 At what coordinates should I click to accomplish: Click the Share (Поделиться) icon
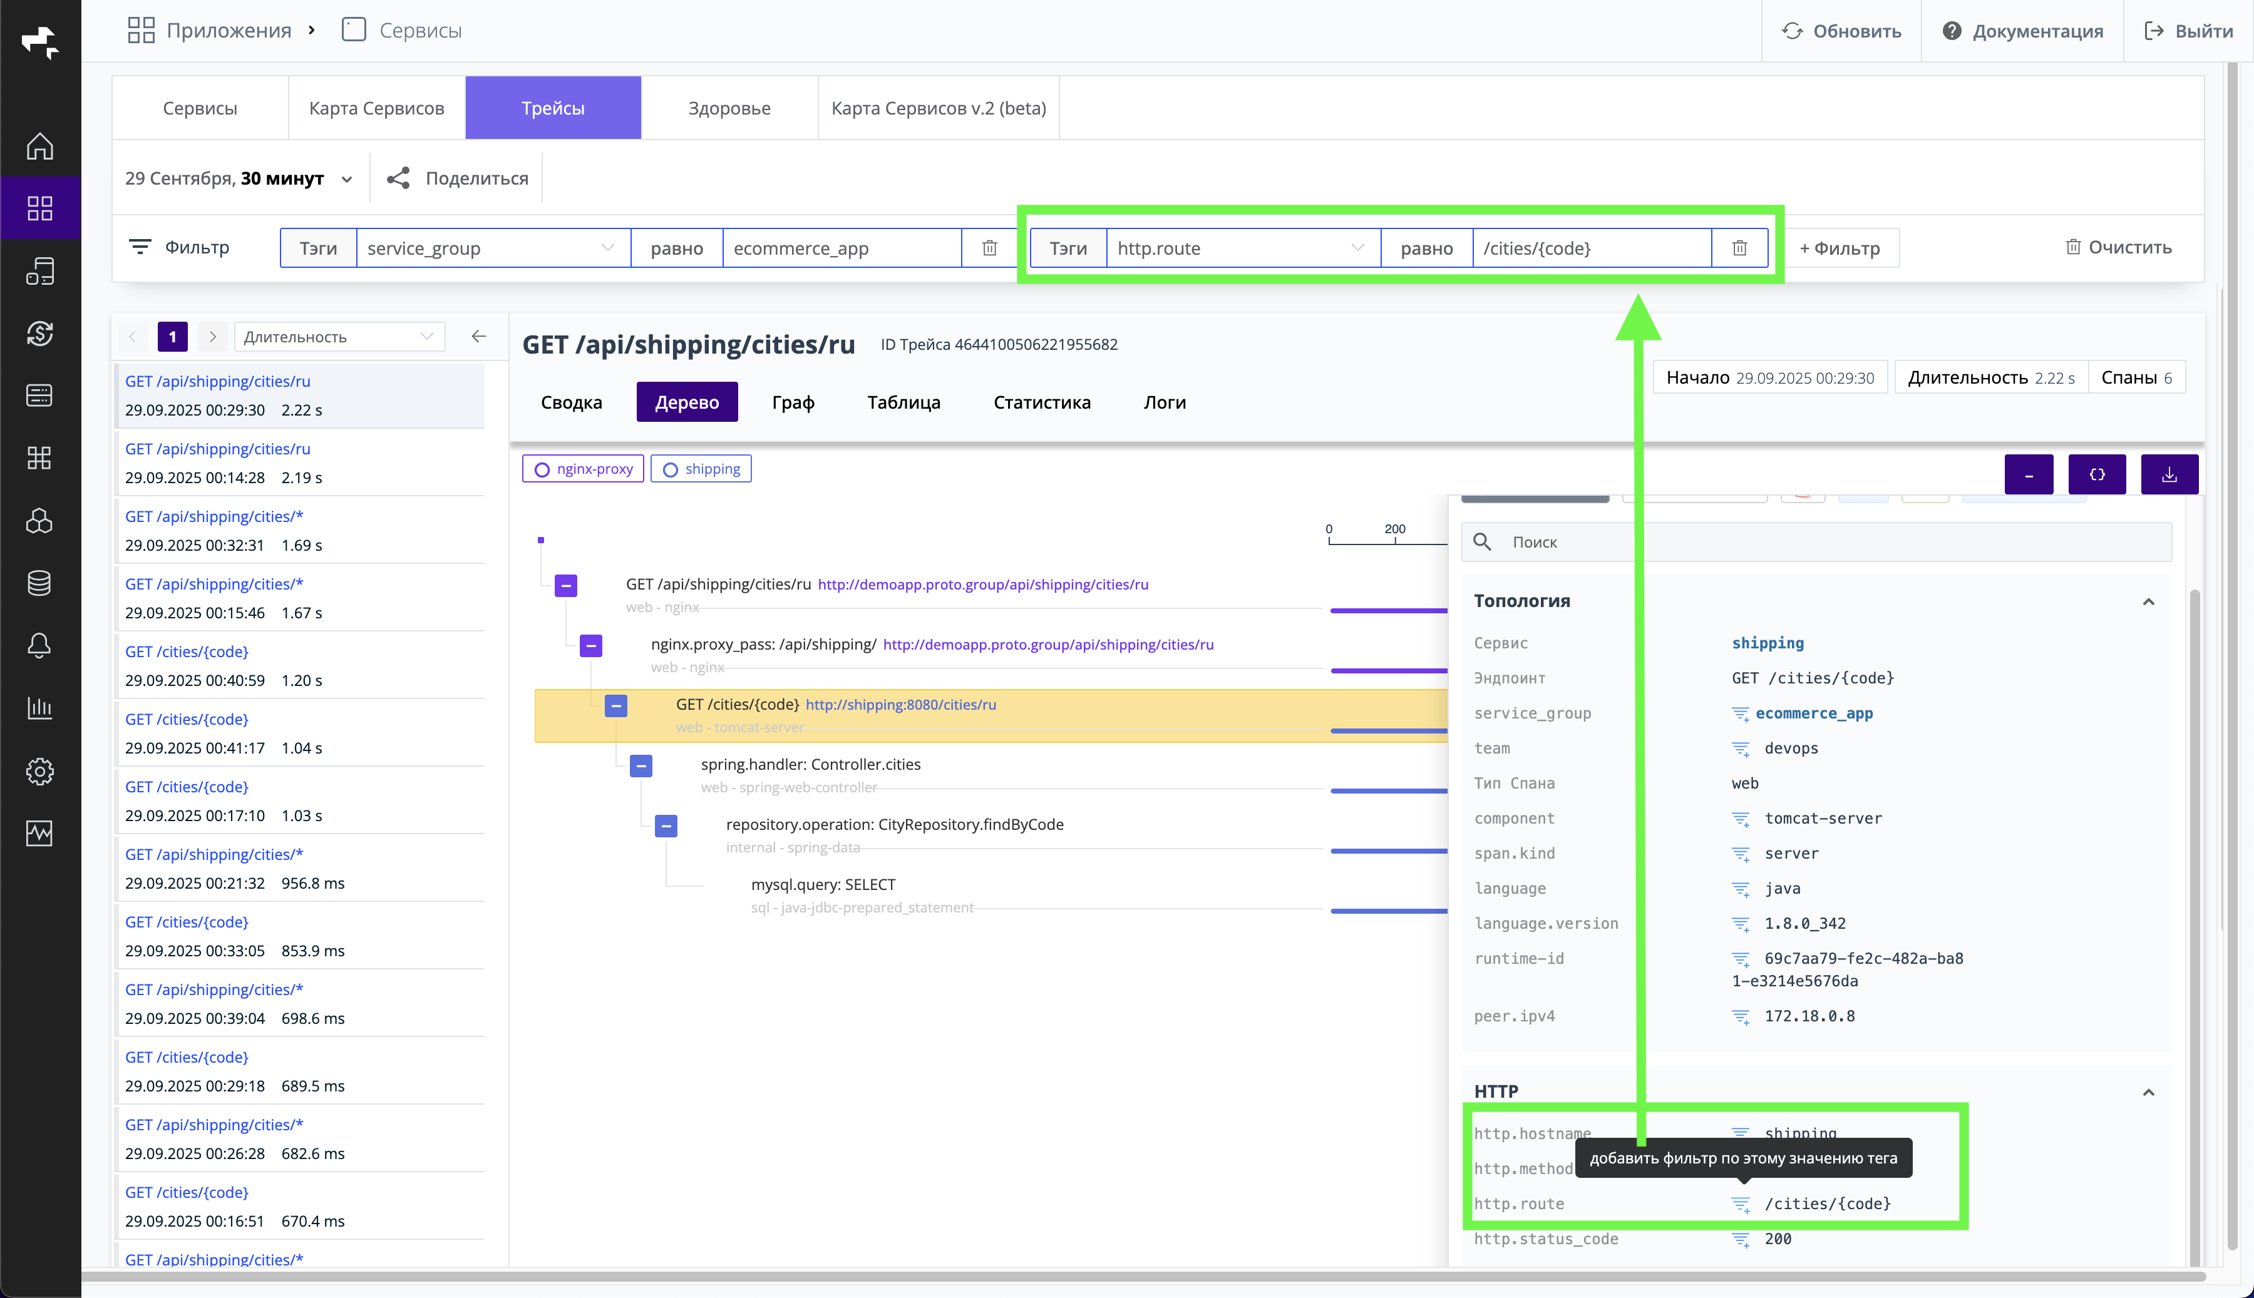[399, 178]
